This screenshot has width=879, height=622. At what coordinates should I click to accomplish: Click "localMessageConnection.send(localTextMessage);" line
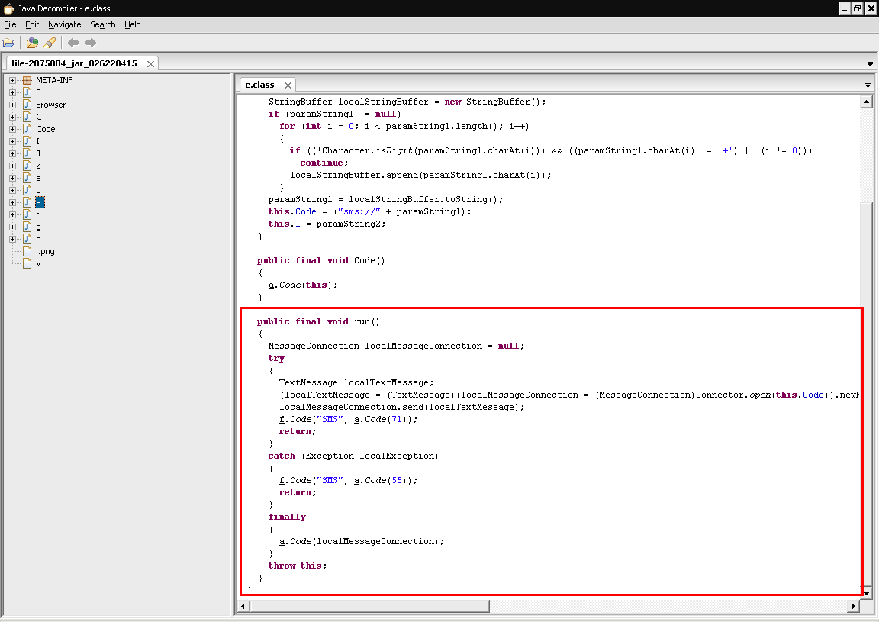point(402,407)
